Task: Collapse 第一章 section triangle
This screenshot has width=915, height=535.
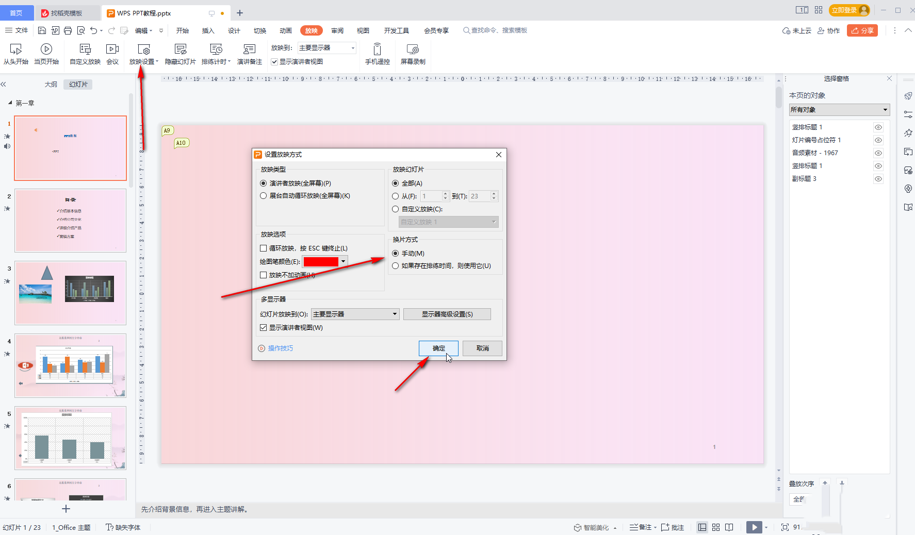Action: [x=10, y=103]
